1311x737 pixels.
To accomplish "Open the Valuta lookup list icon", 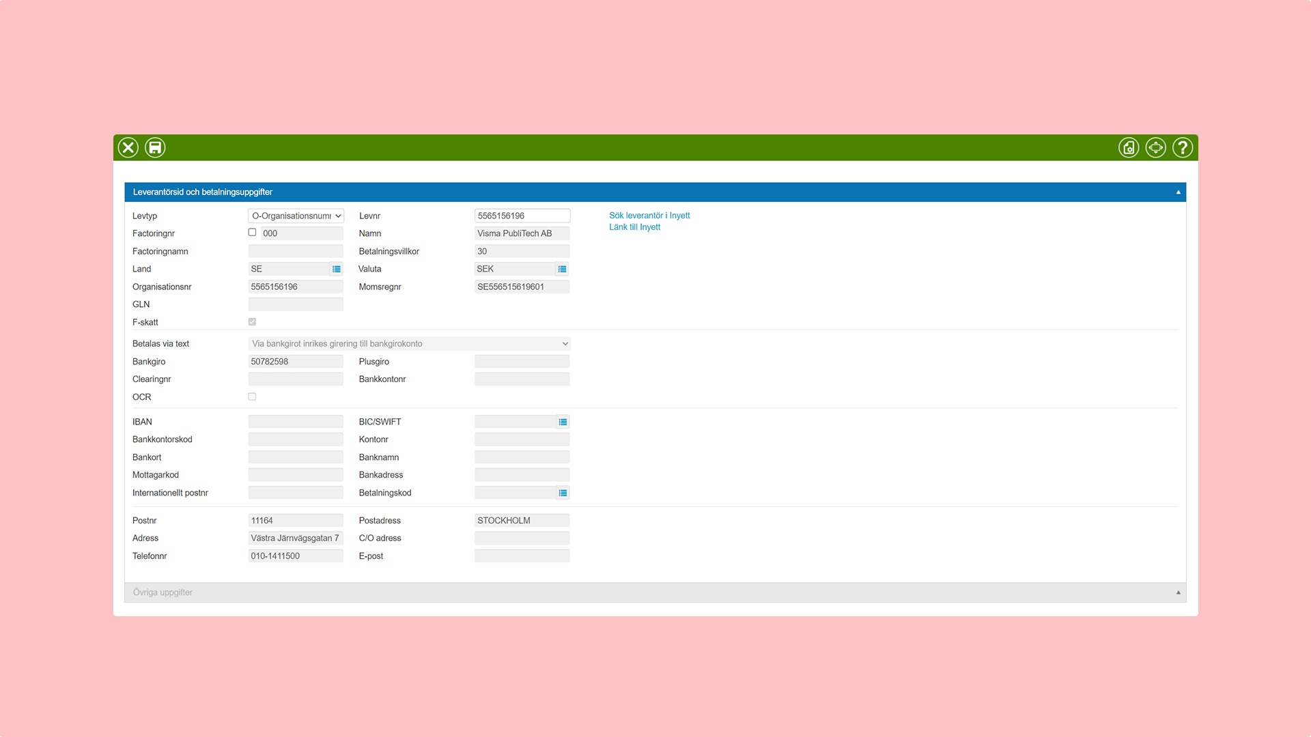I will pos(563,269).
